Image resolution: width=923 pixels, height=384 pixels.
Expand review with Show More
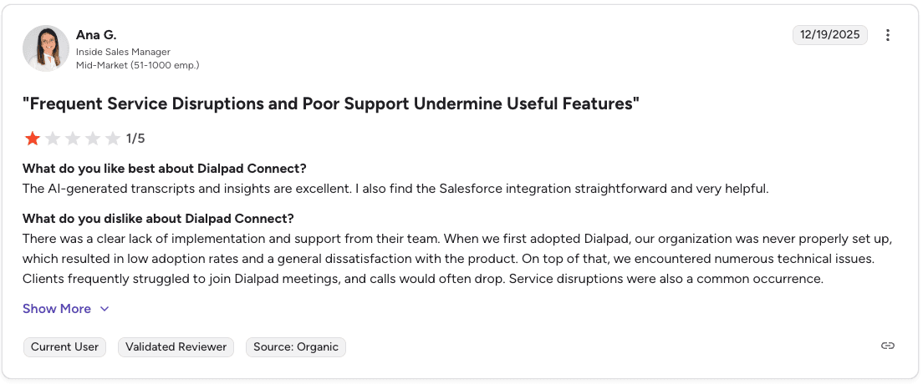(x=57, y=309)
